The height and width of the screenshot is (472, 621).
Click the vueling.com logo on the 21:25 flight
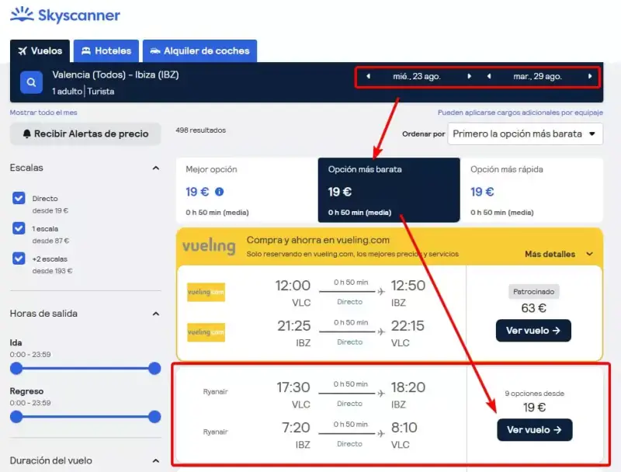pos(206,332)
